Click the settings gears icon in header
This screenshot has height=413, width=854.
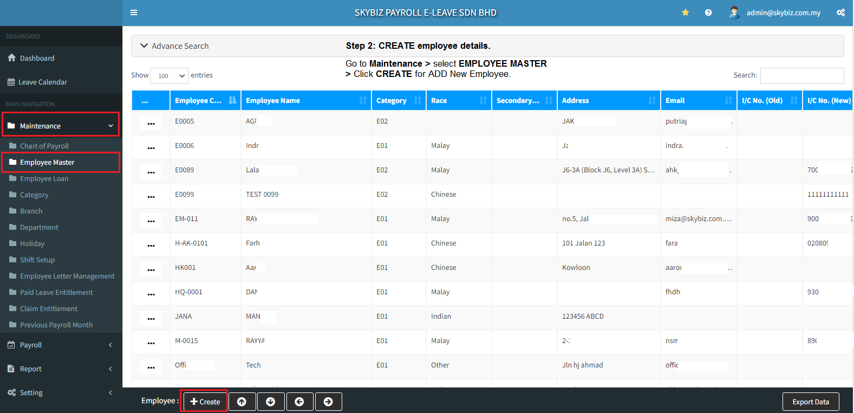click(840, 12)
